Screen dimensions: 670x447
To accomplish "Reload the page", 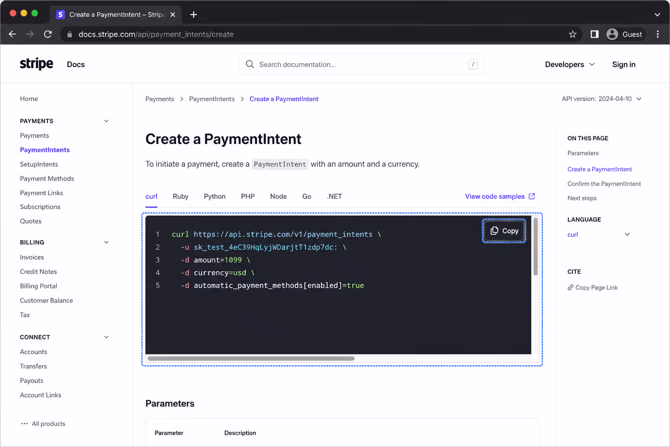I will (x=48, y=34).
